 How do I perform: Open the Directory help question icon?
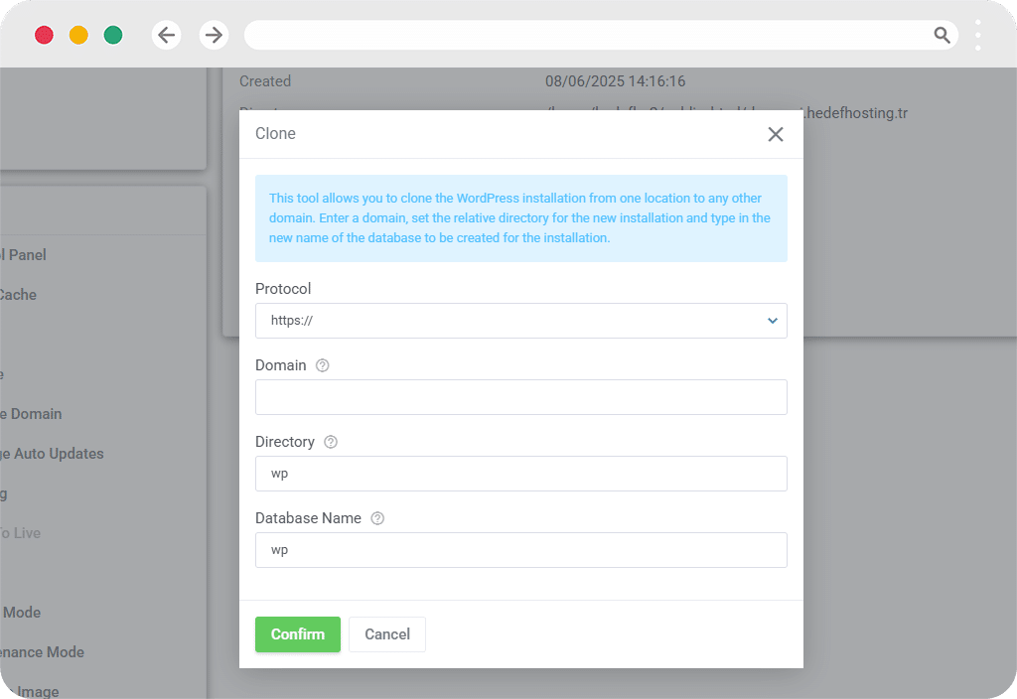[x=331, y=442]
